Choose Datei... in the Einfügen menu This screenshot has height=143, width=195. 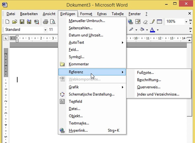[92, 109]
